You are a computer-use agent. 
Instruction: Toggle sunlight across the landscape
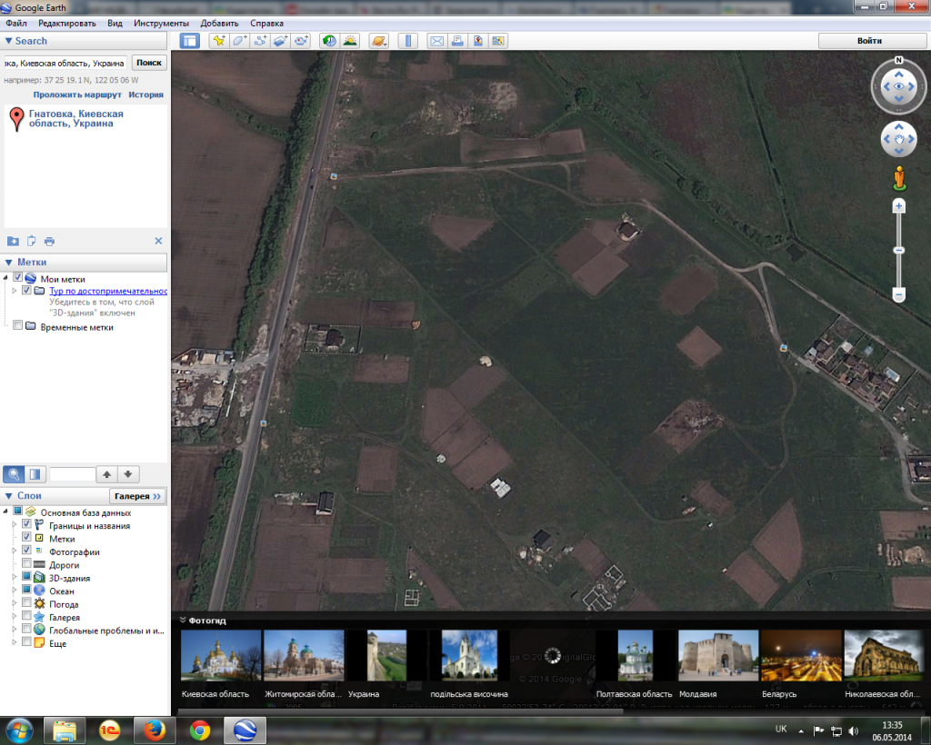[349, 41]
